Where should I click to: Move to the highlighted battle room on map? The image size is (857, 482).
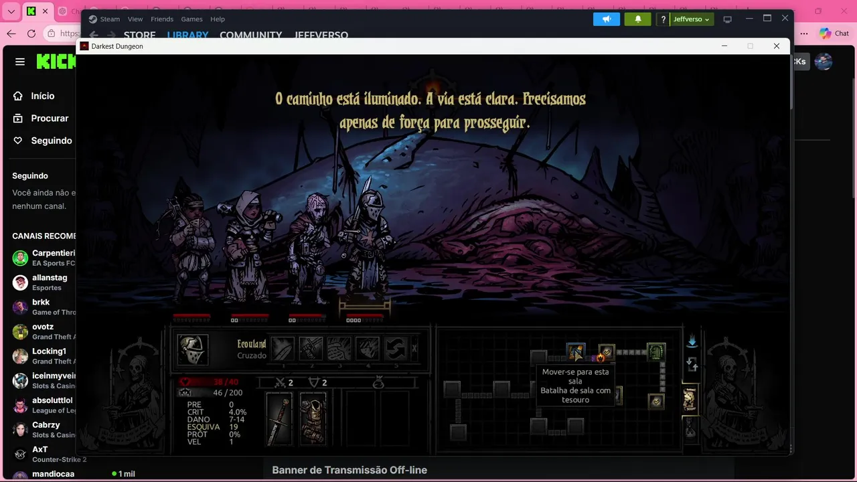click(x=576, y=352)
